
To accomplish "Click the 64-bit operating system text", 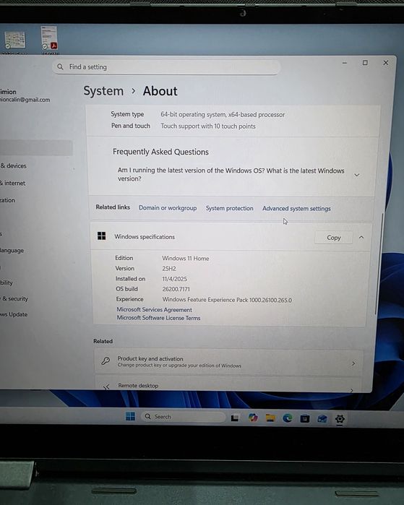I will (x=223, y=114).
